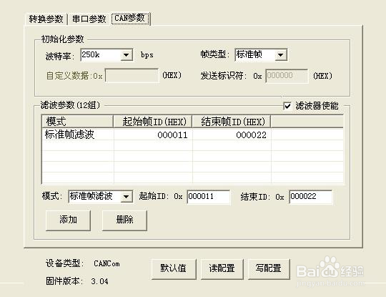Open the 波特率 250k dropdown arrow
Image resolution: width=386 pixels, height=297 pixels.
point(127,54)
